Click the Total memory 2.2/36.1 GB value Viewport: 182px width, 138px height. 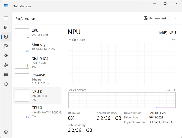pos(80,130)
